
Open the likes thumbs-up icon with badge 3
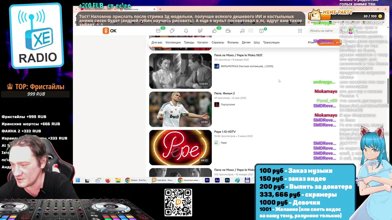point(214,31)
